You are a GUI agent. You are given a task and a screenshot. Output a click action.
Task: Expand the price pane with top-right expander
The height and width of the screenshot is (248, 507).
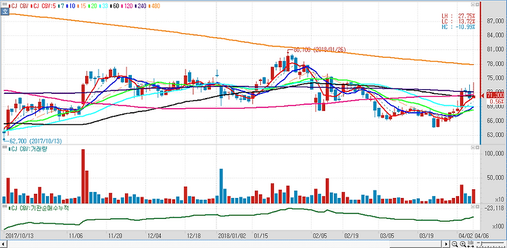point(473,5)
